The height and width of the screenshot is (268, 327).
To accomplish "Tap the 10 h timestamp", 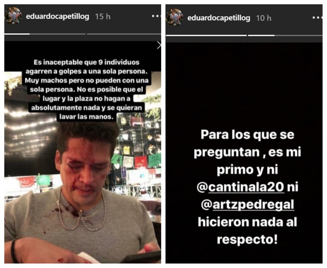I will 264,18.
